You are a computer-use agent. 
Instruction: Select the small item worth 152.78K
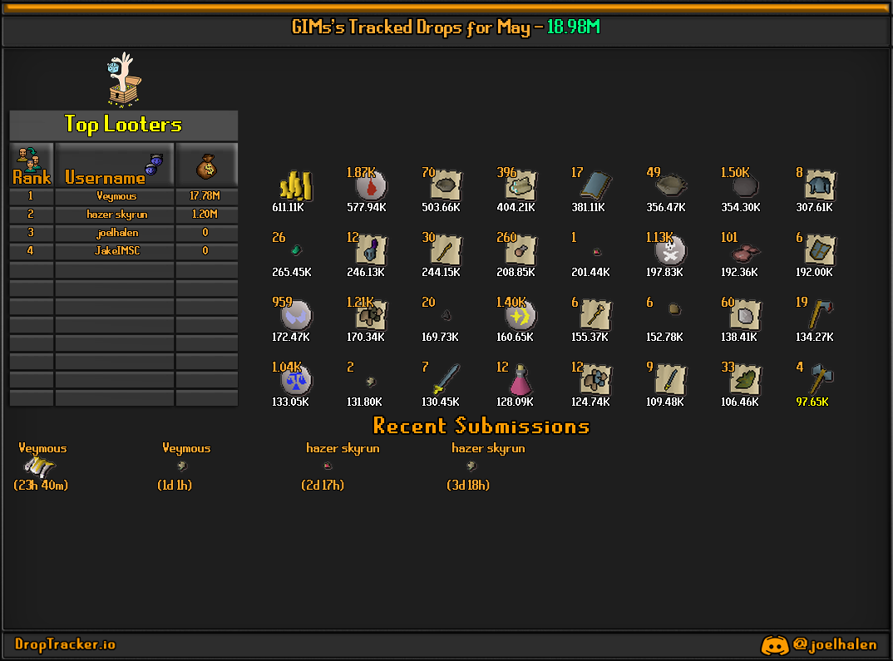coord(674,309)
